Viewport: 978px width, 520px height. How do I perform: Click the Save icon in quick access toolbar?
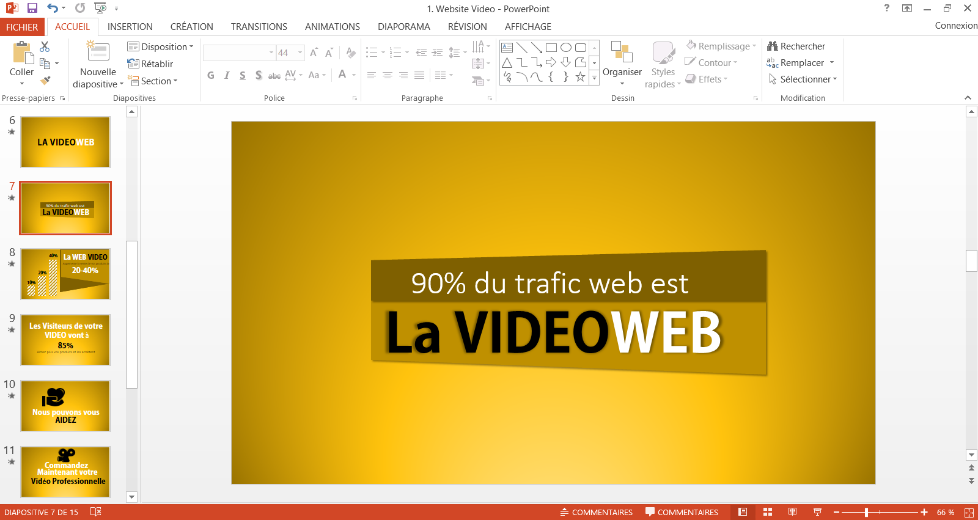[x=32, y=8]
